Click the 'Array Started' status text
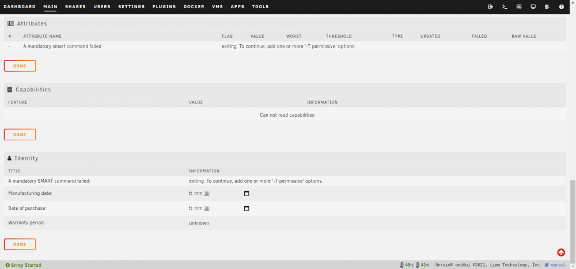The height and width of the screenshot is (269, 576). [x=26, y=265]
